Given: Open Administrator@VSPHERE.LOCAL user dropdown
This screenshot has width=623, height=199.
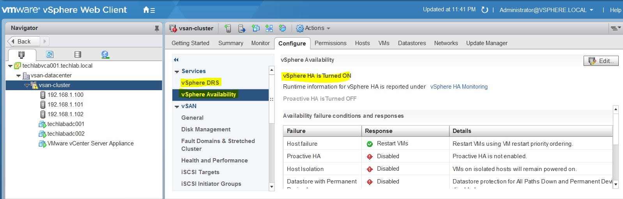Looking at the screenshot, I should pyautogui.click(x=546, y=10).
